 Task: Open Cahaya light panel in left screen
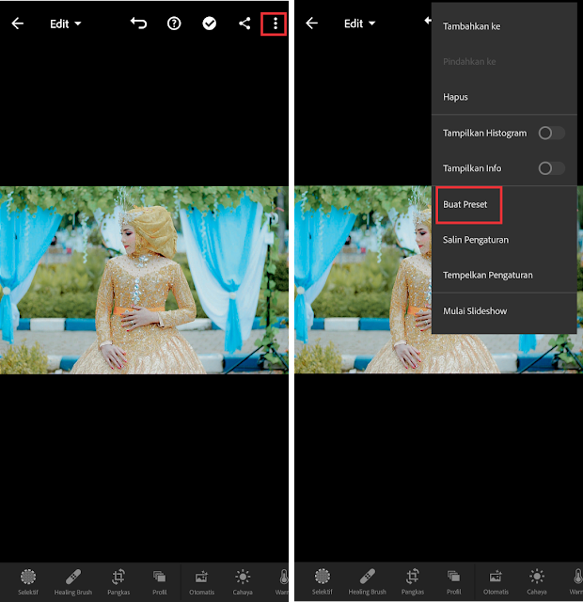243,581
